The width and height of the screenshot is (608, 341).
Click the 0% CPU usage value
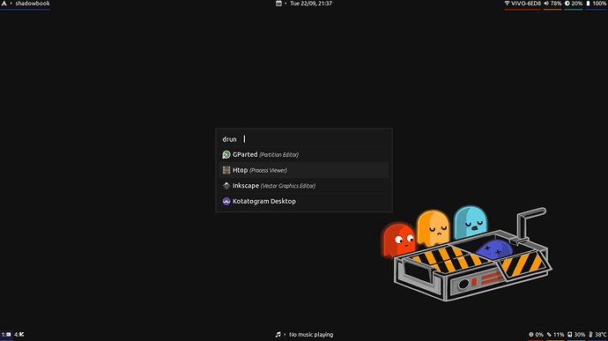tap(539, 334)
